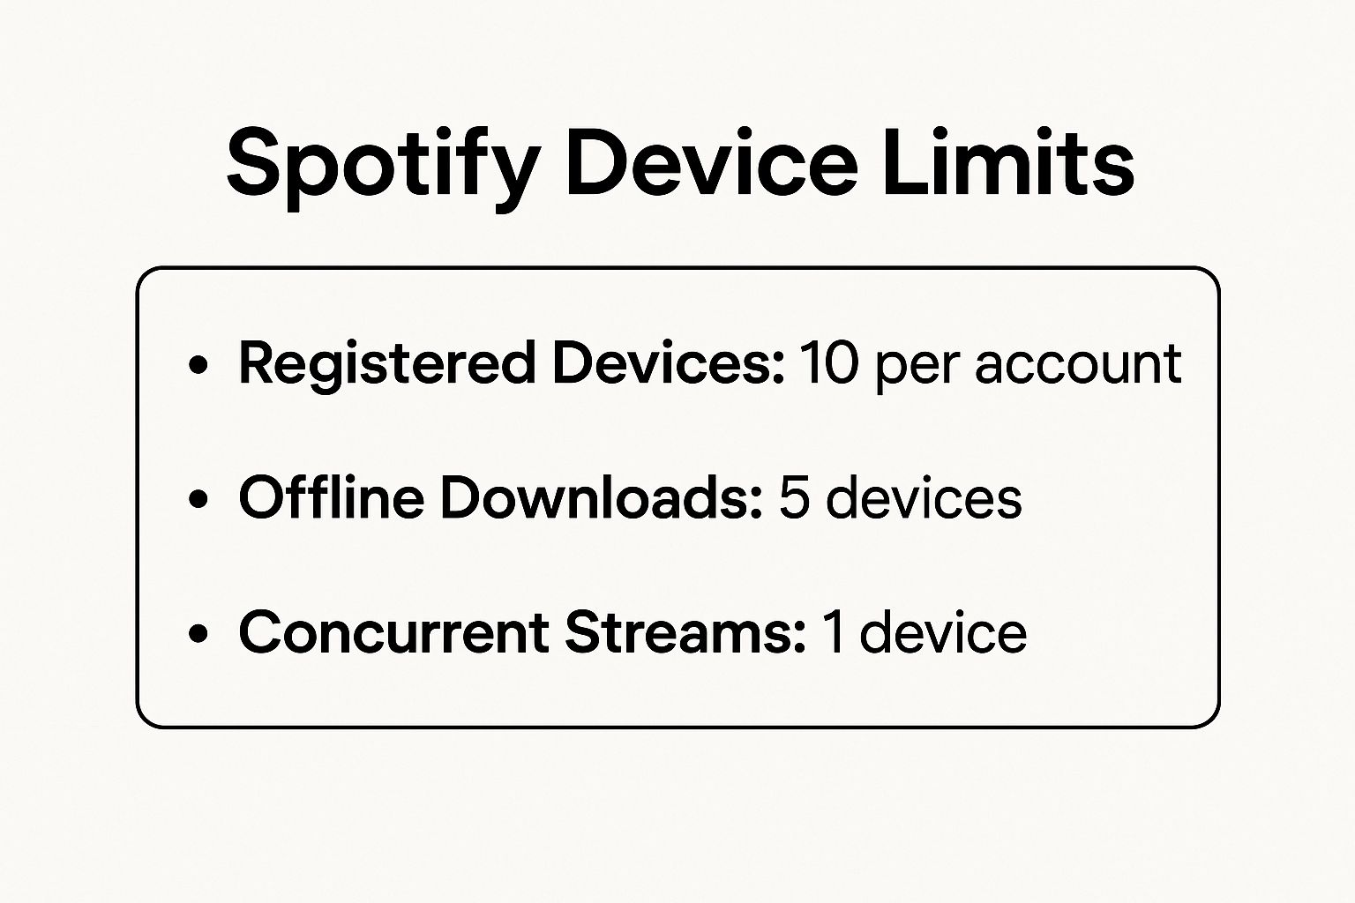
Task: Click the bold word Devices with colon
Action: coord(668,362)
